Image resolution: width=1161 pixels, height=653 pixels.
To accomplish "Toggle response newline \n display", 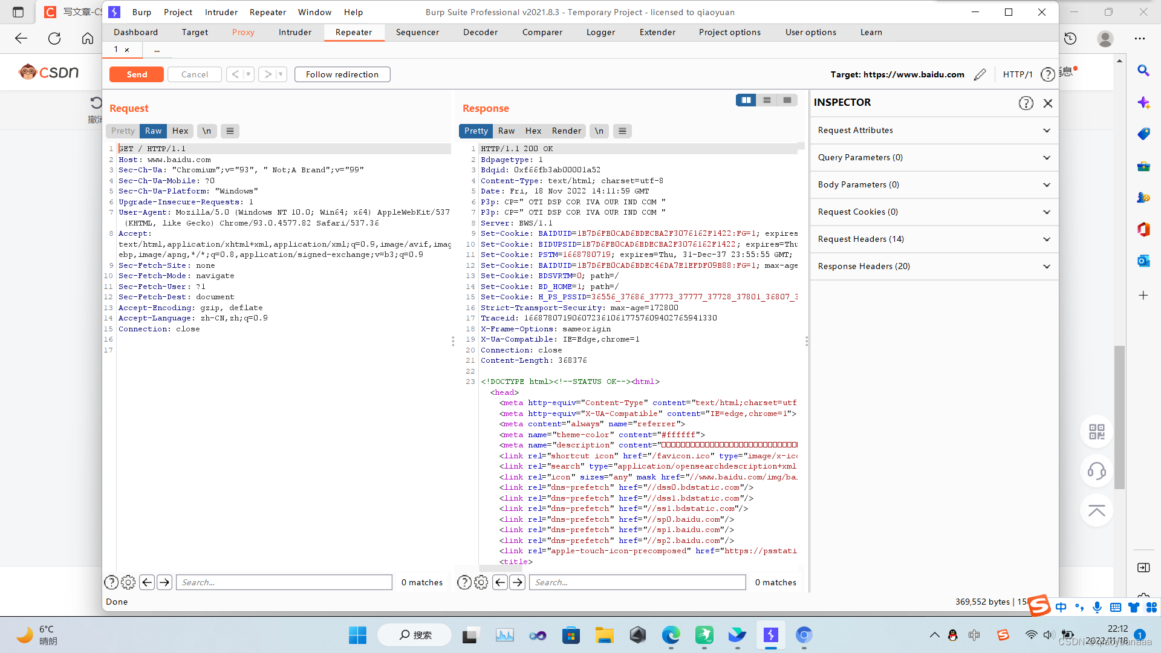I will [599, 131].
